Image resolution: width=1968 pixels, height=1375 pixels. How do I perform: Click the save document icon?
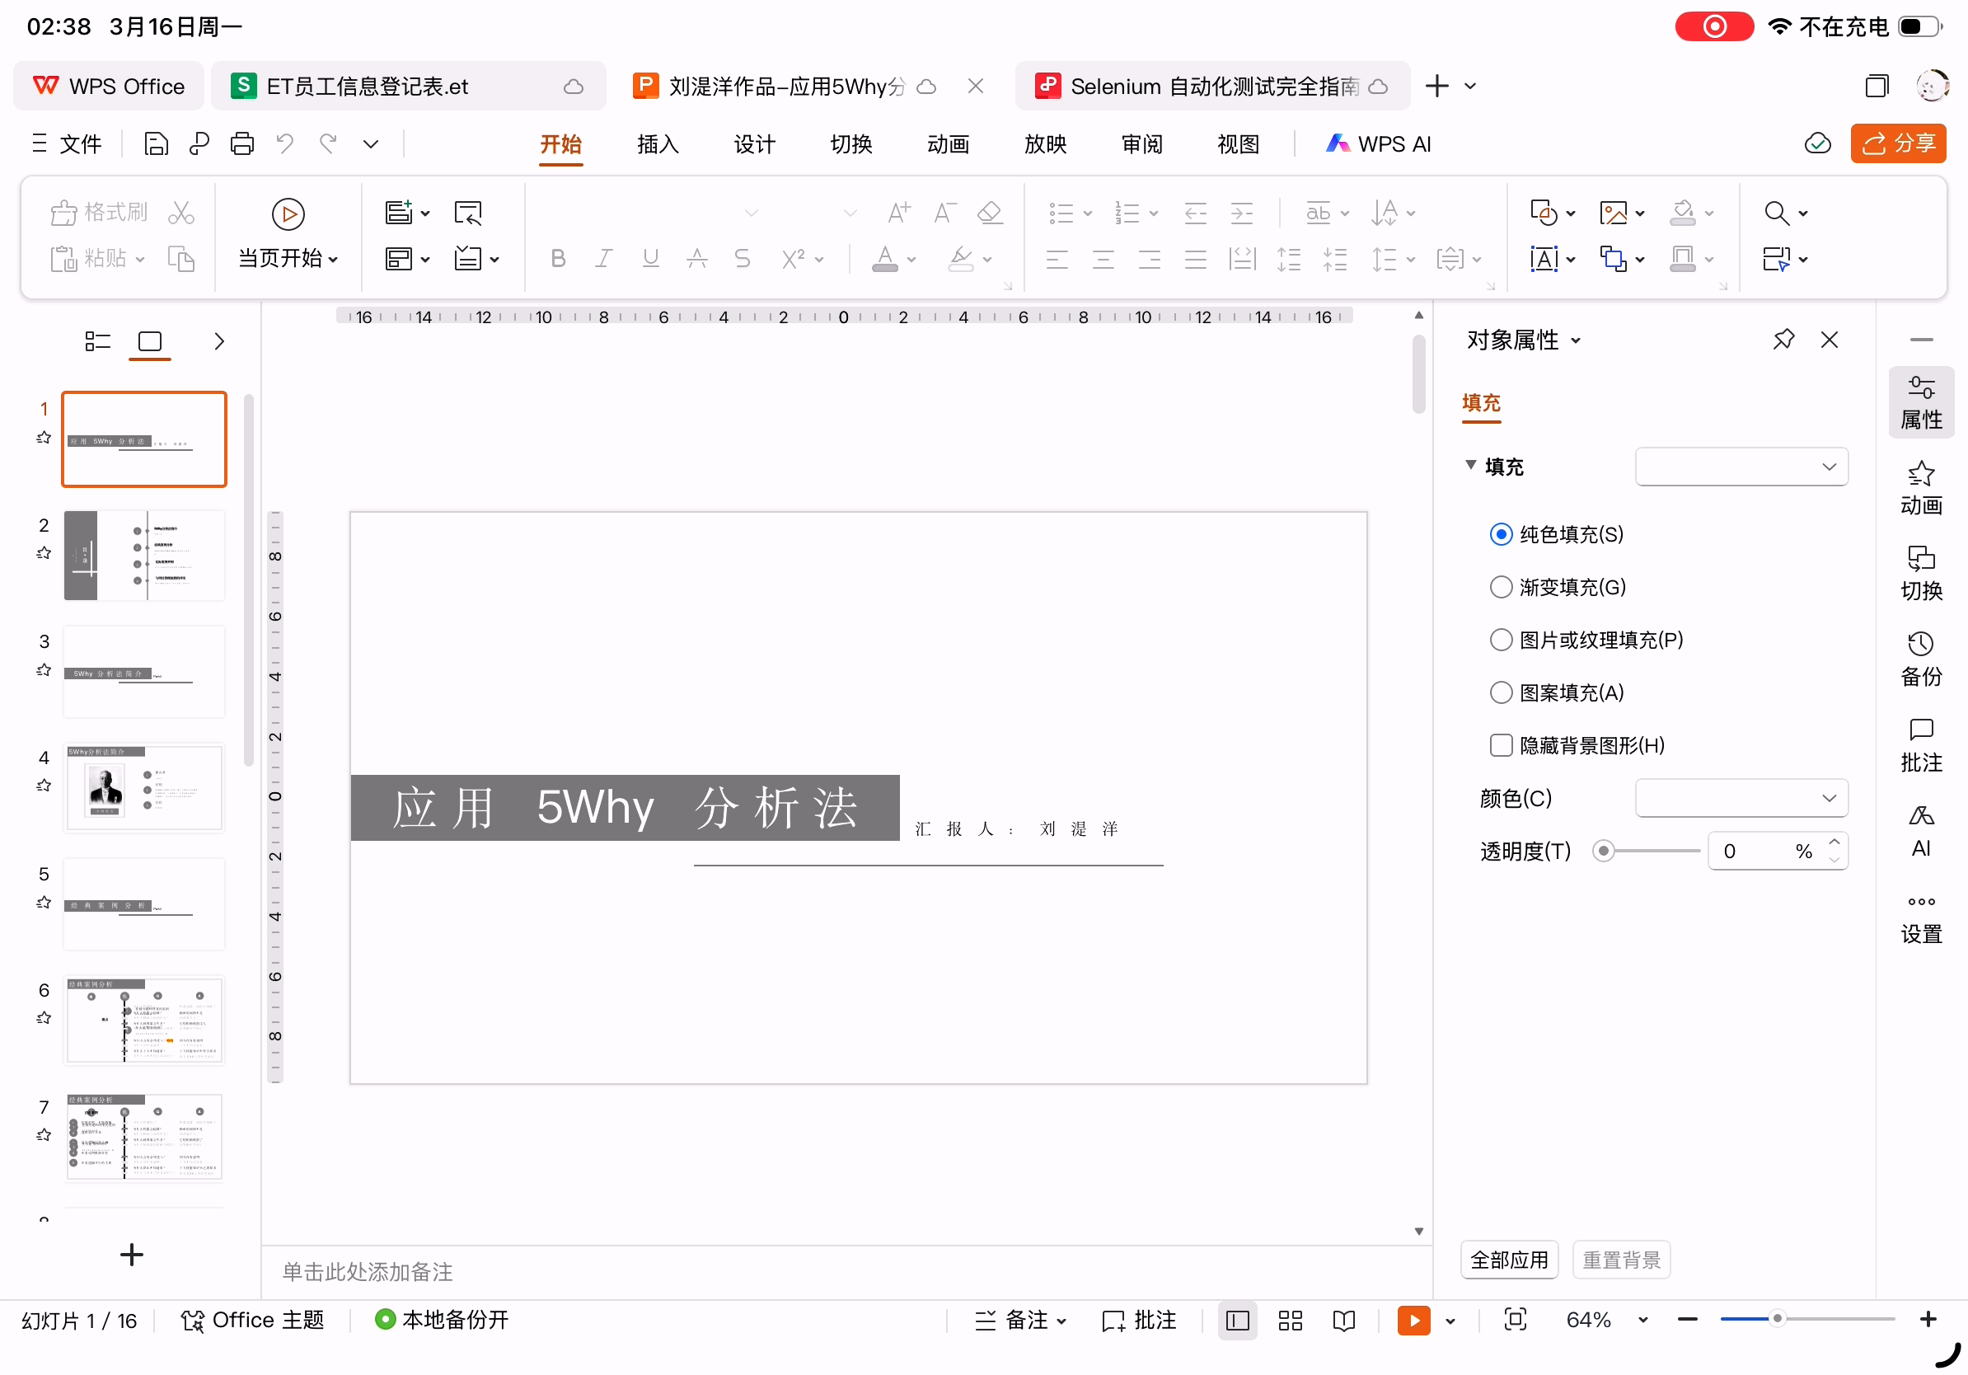155,144
